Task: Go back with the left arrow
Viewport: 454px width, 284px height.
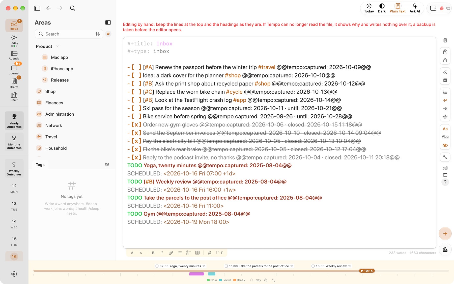Action: click(x=49, y=8)
